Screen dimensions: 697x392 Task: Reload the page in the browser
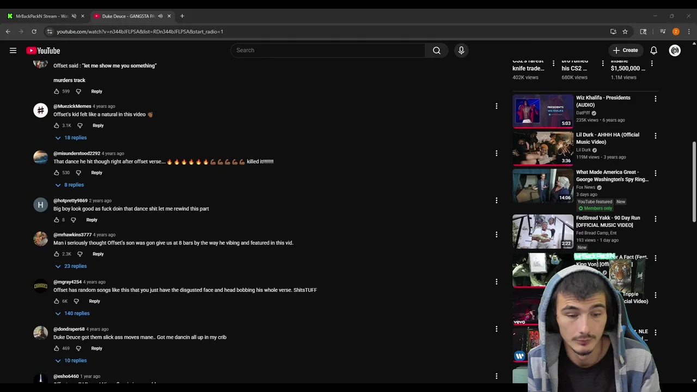(x=34, y=32)
